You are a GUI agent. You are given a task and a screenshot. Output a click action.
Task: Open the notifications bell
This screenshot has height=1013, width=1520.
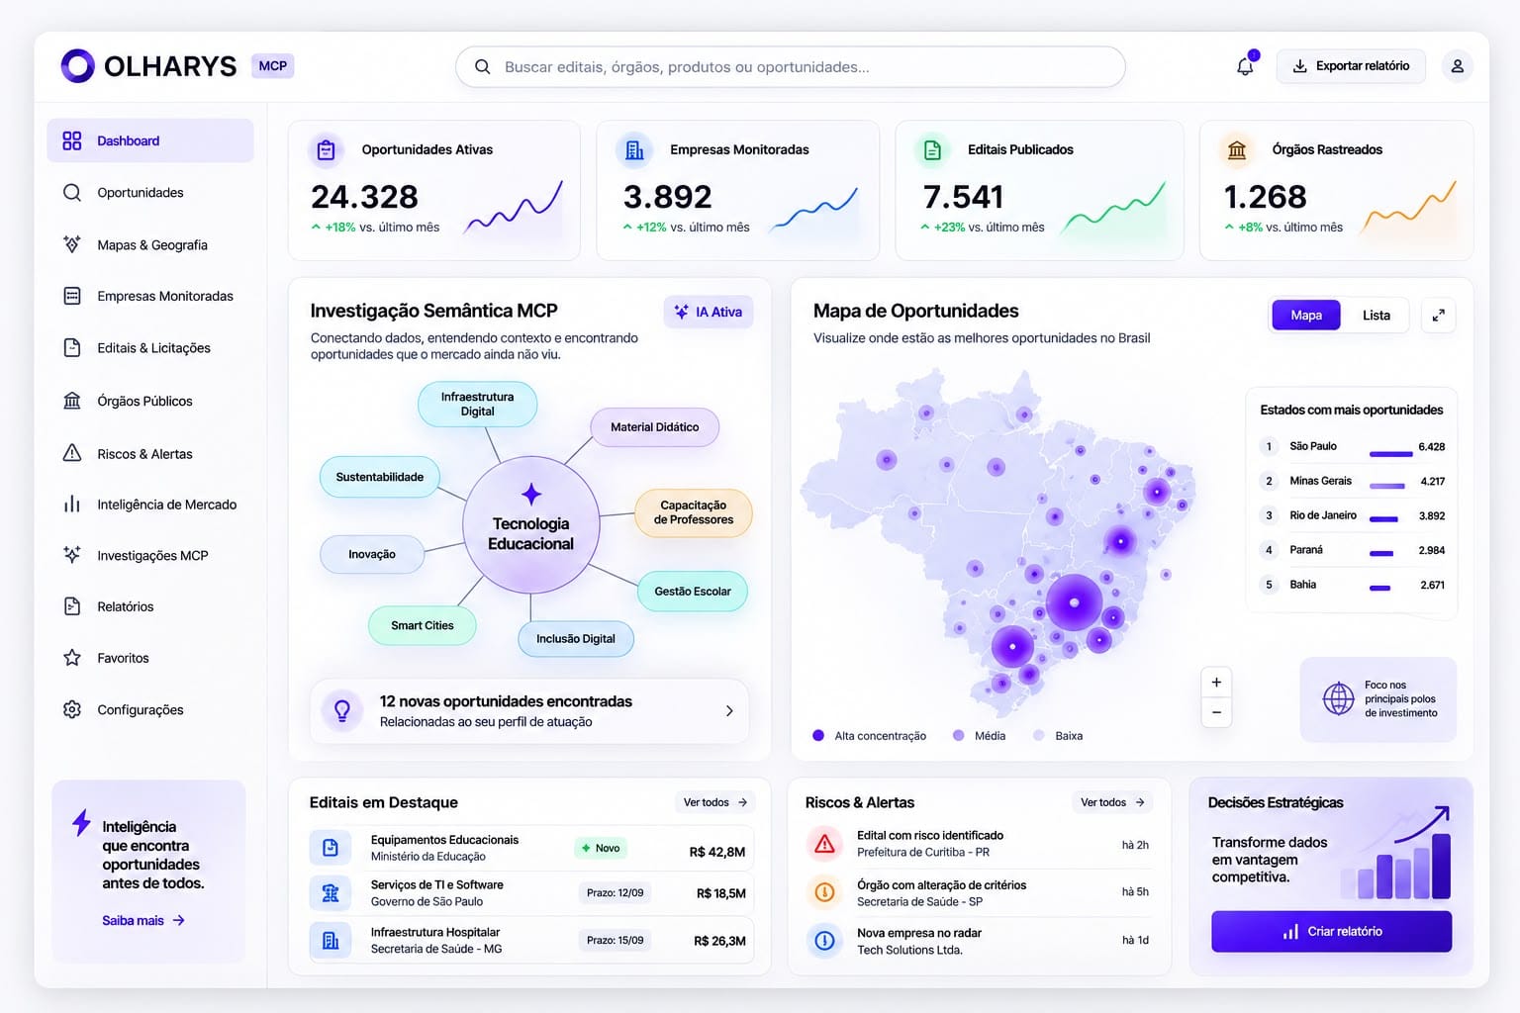pyautogui.click(x=1245, y=66)
